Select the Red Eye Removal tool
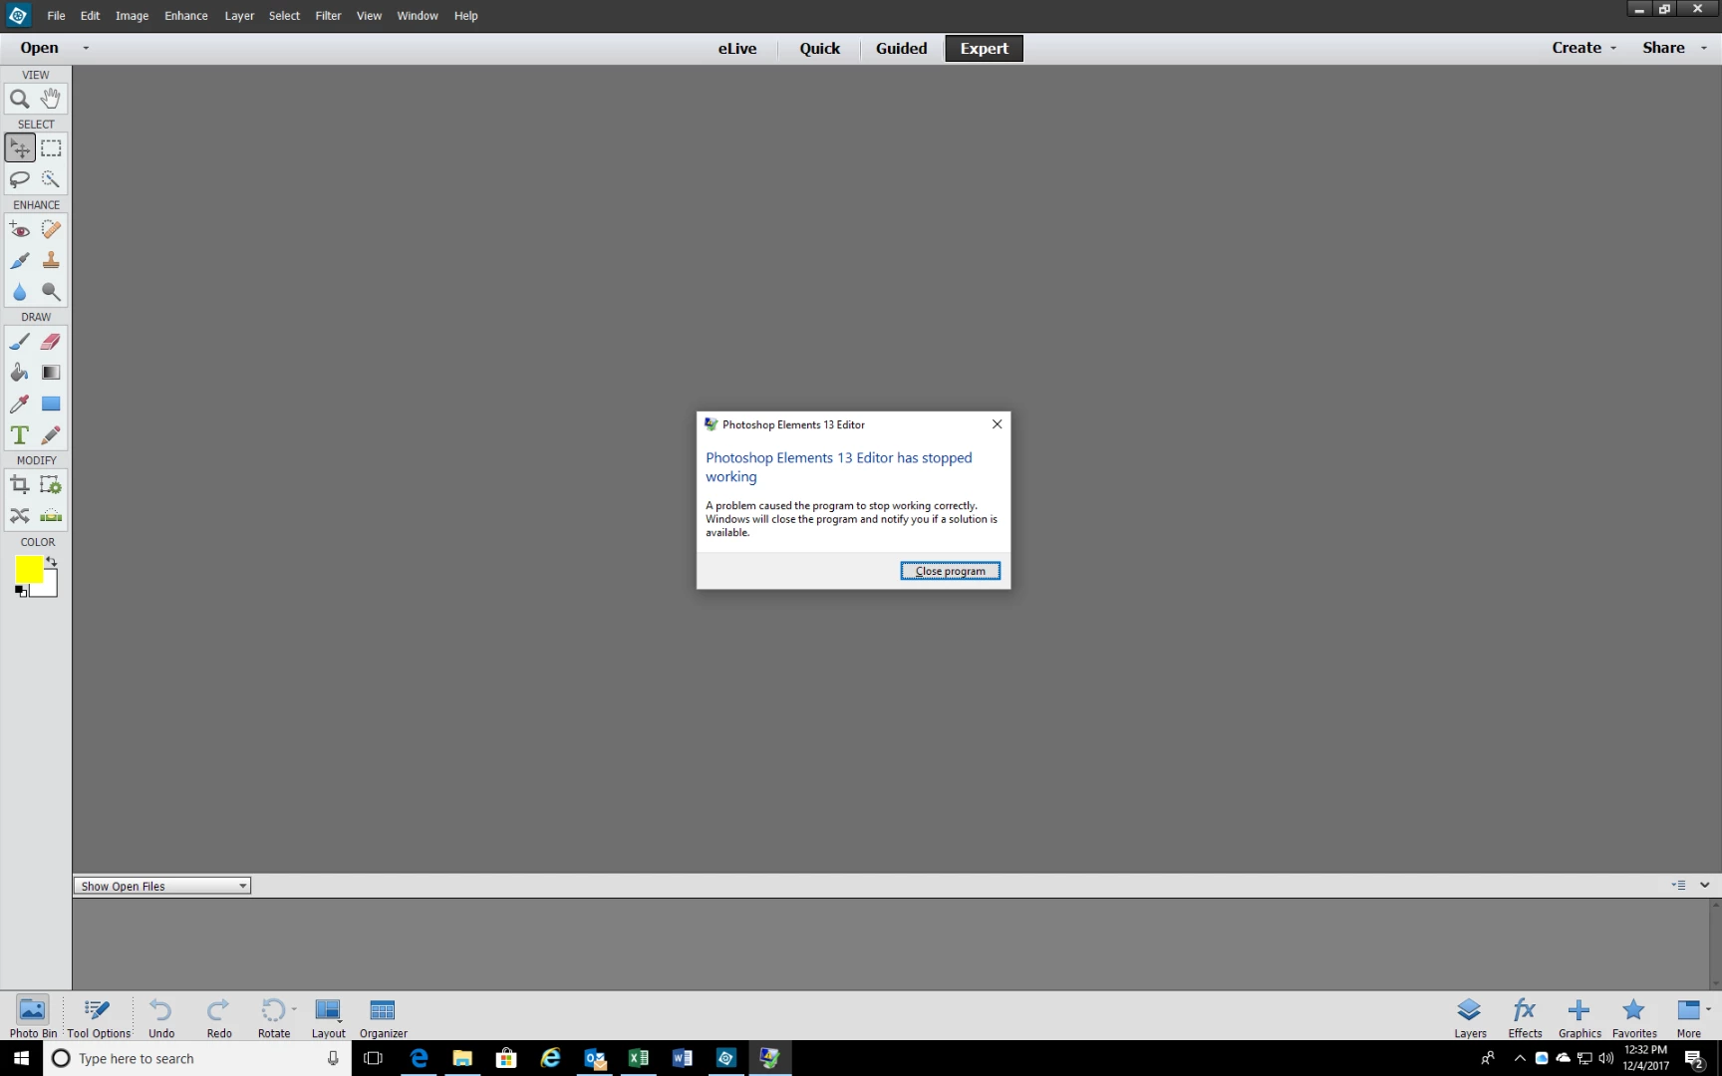The width and height of the screenshot is (1722, 1076). tap(19, 229)
